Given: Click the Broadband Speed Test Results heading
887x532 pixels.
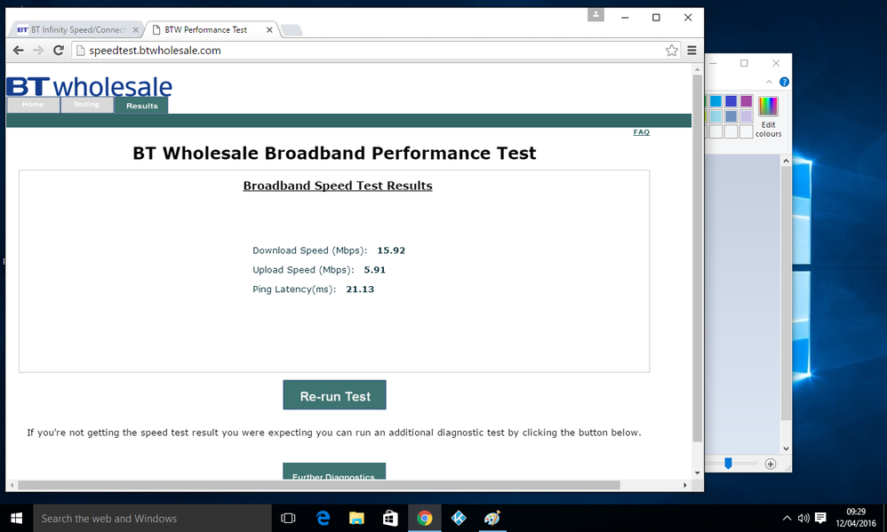Looking at the screenshot, I should (338, 186).
